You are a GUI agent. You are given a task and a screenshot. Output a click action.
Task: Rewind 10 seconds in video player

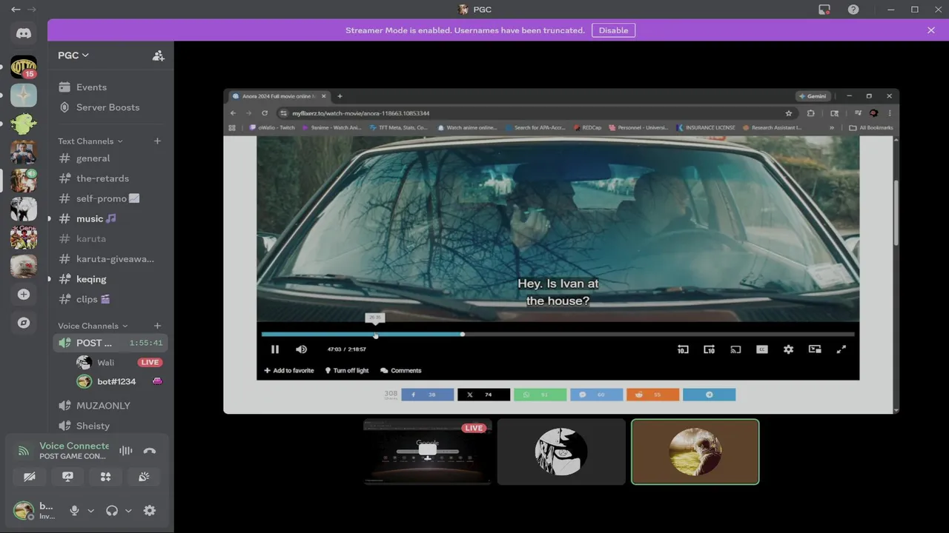pos(683,349)
